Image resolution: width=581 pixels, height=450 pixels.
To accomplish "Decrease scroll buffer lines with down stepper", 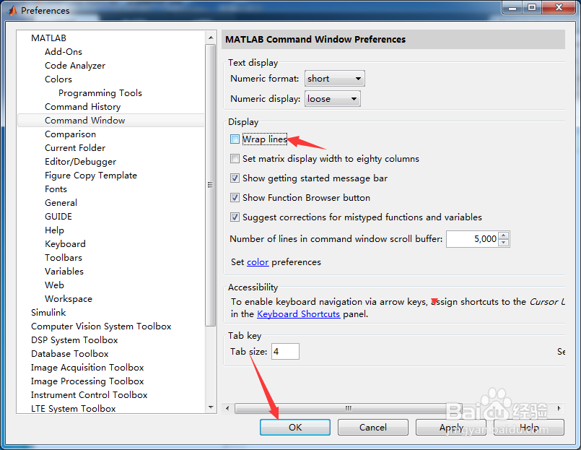I will (x=504, y=243).
